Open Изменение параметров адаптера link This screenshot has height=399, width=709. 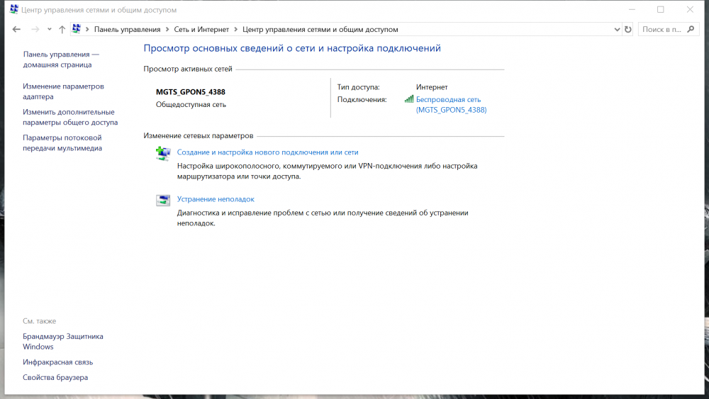pos(63,91)
